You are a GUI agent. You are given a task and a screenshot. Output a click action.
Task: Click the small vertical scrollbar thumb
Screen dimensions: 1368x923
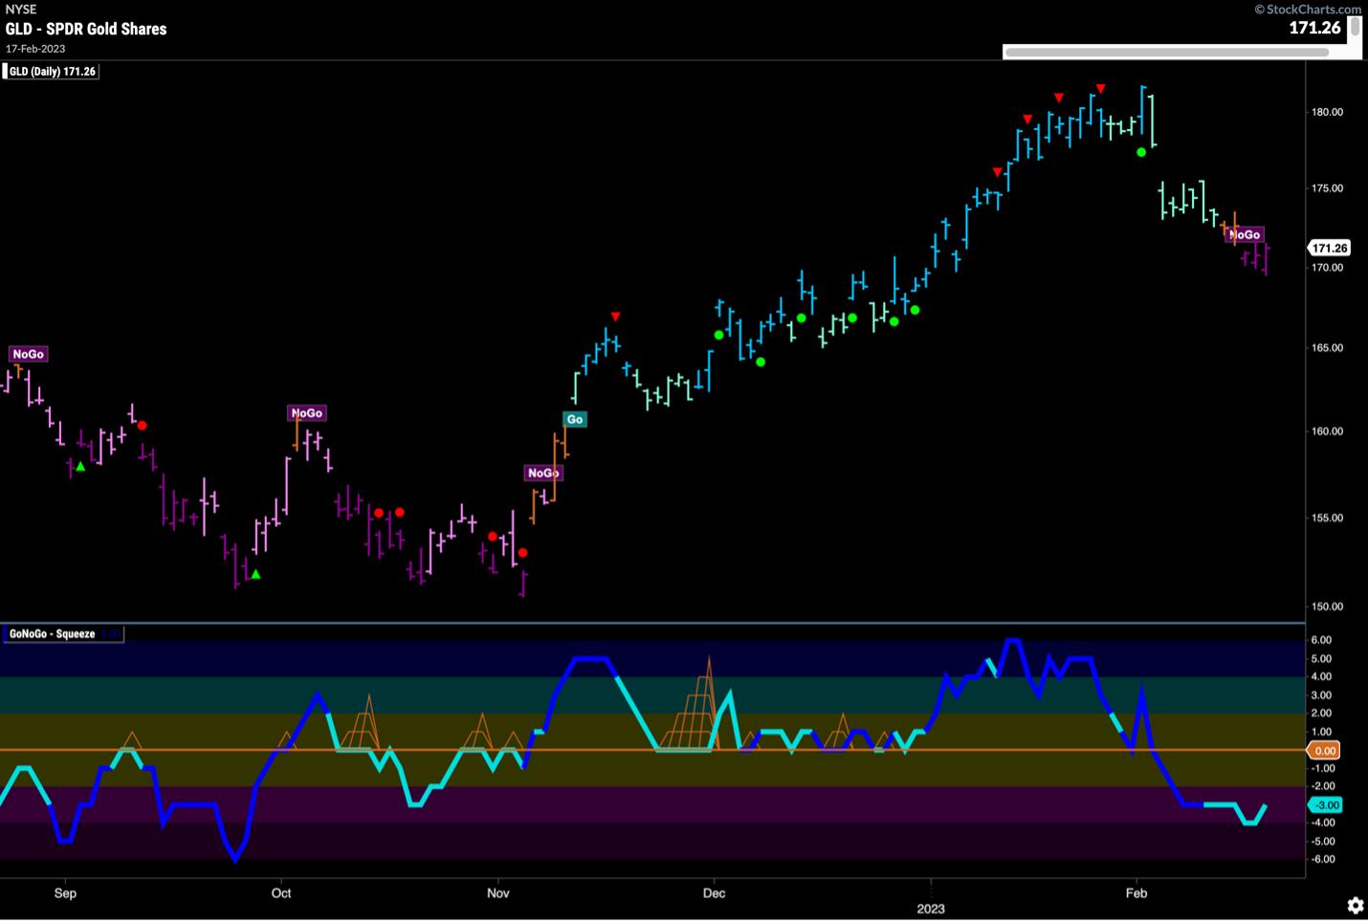click(1355, 28)
